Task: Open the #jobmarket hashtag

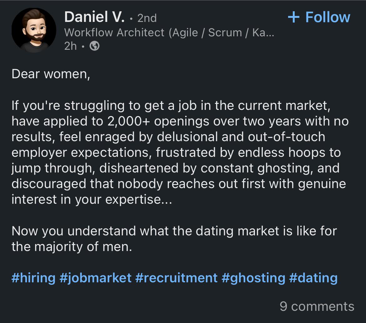Action: [x=95, y=278]
